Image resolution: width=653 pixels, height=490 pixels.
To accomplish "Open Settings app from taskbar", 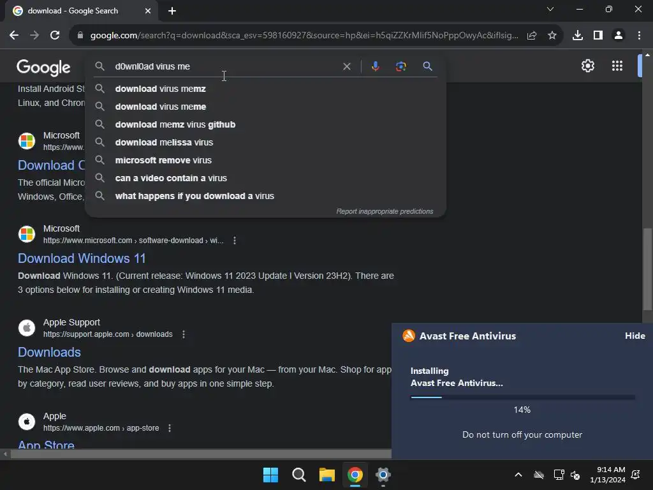I will [x=383, y=475].
